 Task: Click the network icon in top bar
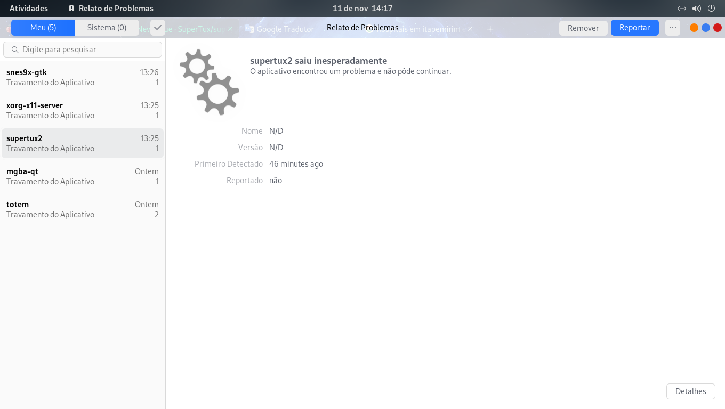click(681, 9)
